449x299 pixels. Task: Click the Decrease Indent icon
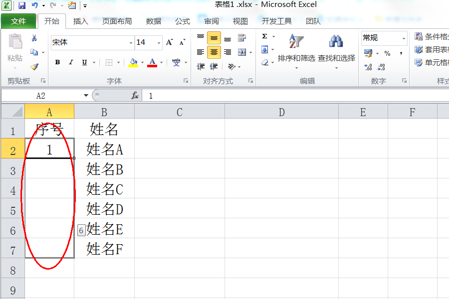click(201, 67)
